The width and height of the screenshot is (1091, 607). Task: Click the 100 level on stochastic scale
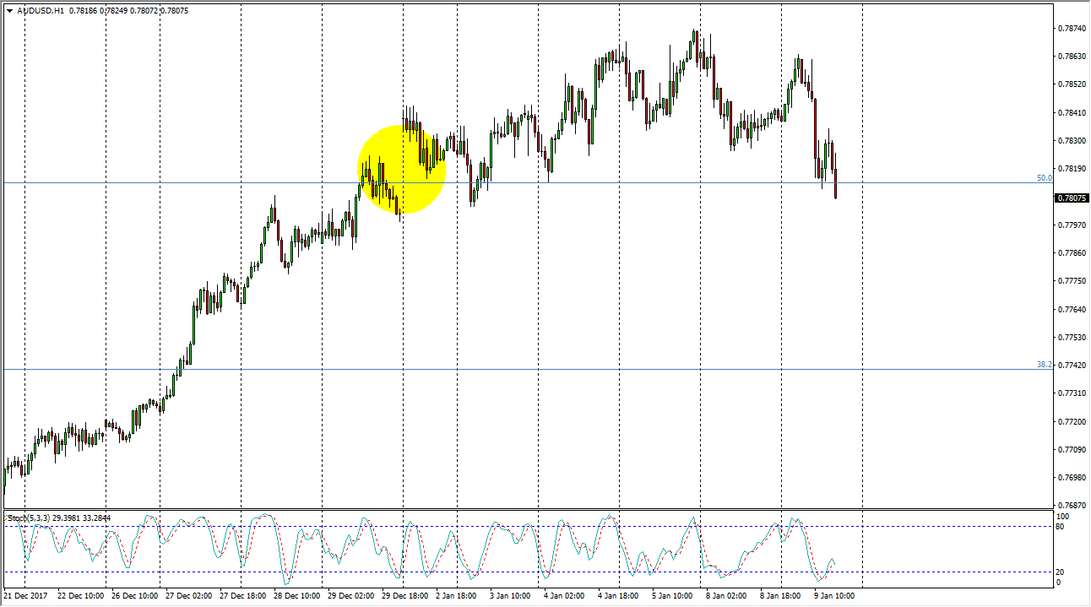click(1063, 516)
